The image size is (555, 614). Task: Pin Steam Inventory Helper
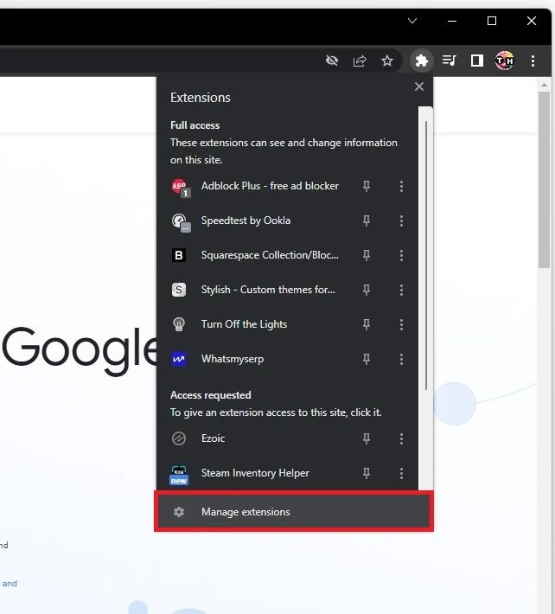pos(367,473)
